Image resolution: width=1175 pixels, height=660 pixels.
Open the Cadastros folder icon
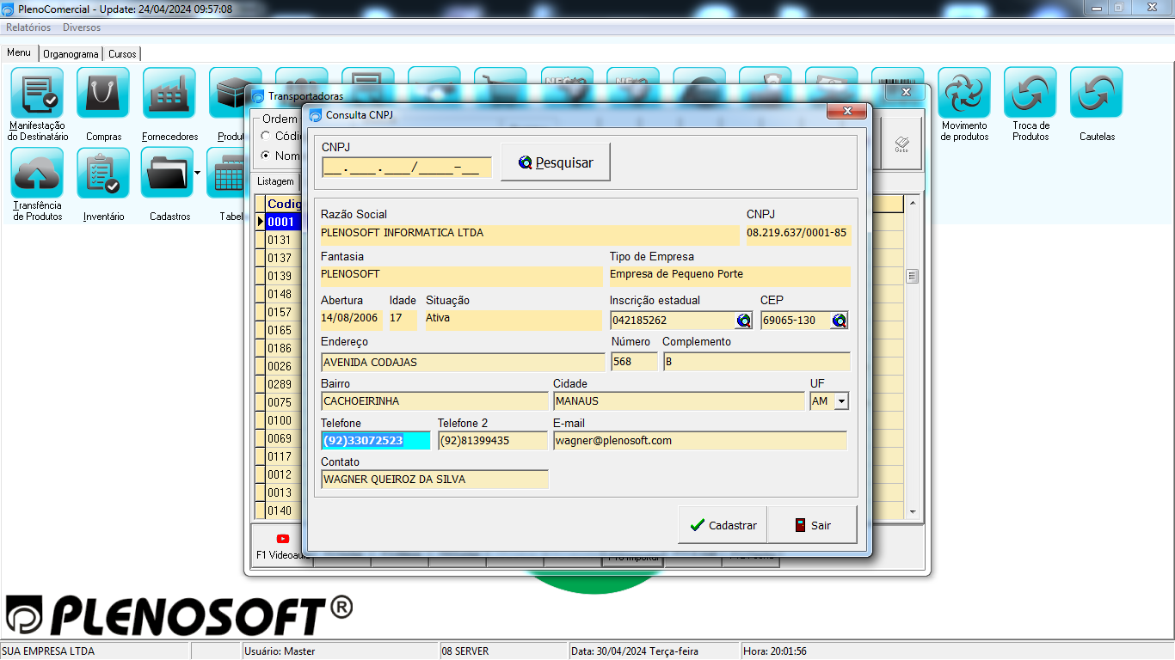click(x=167, y=173)
